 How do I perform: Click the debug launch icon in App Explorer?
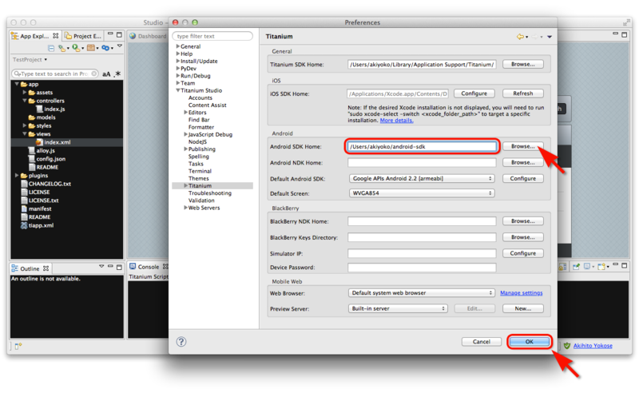(62, 48)
